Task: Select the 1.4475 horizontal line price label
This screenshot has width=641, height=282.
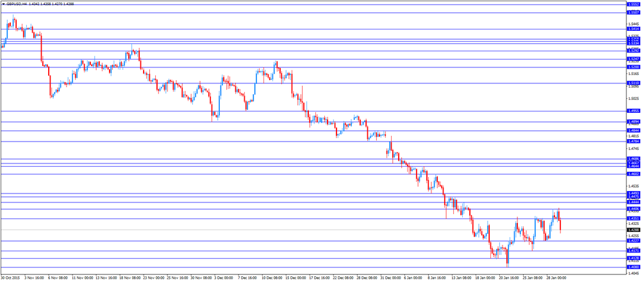Action: [633, 197]
